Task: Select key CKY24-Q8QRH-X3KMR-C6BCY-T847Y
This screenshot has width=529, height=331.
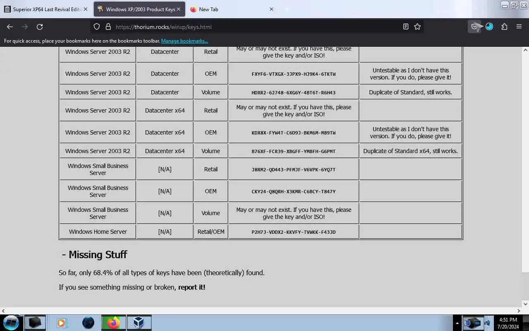Action: click(293, 192)
